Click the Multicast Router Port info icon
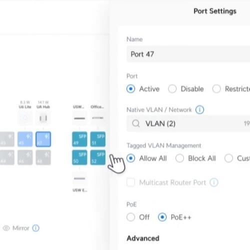 214,182
